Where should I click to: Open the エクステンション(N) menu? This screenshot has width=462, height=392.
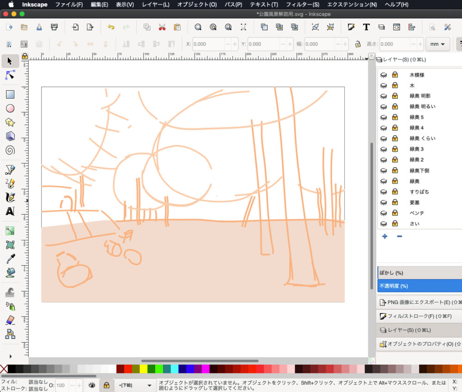352,5
